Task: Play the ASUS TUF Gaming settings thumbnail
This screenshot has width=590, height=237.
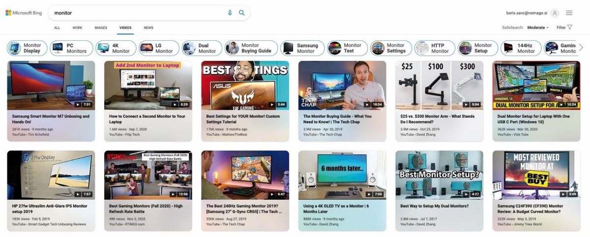Action: coord(245,85)
